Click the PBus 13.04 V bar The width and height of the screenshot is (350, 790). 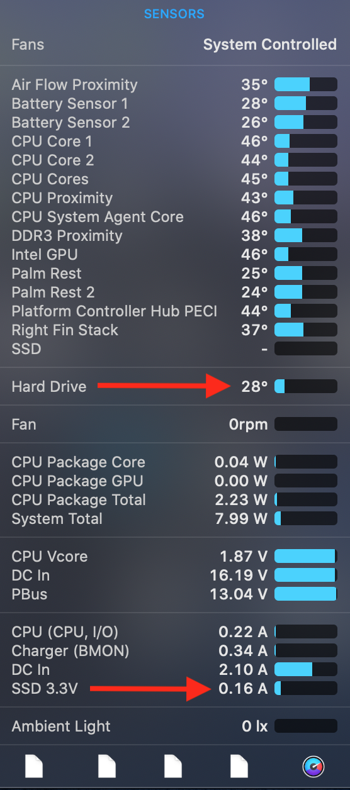click(306, 594)
